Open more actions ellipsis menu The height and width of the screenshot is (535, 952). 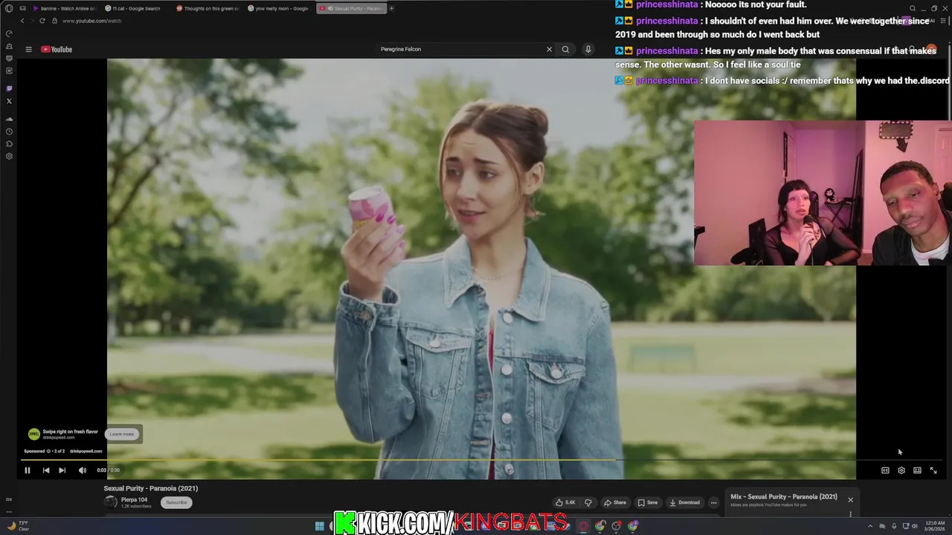713,503
